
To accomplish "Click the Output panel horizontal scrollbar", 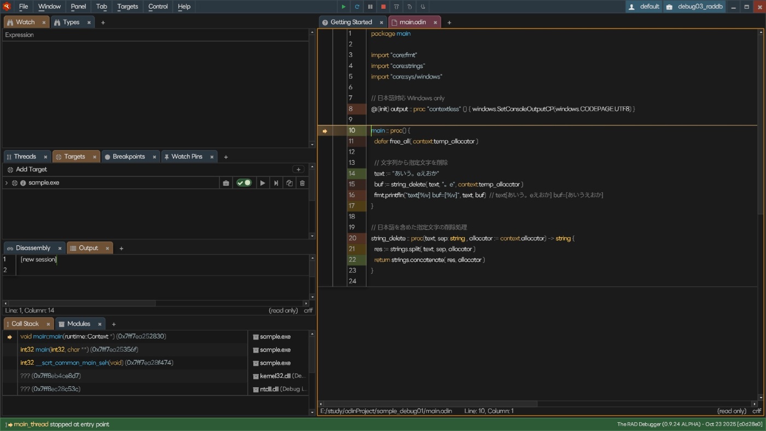I will [x=82, y=303].
